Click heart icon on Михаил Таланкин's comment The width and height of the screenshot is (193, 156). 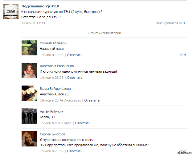(x=181, y=55)
